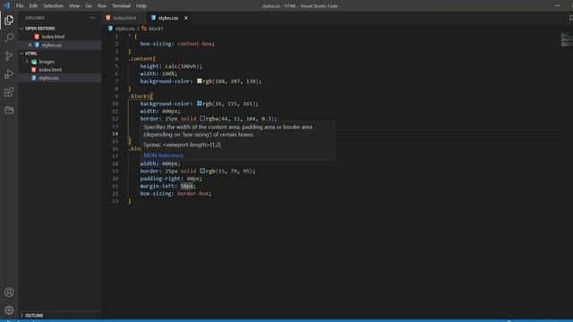Click color swatch for rgb(15, 79, 95)

pos(202,171)
